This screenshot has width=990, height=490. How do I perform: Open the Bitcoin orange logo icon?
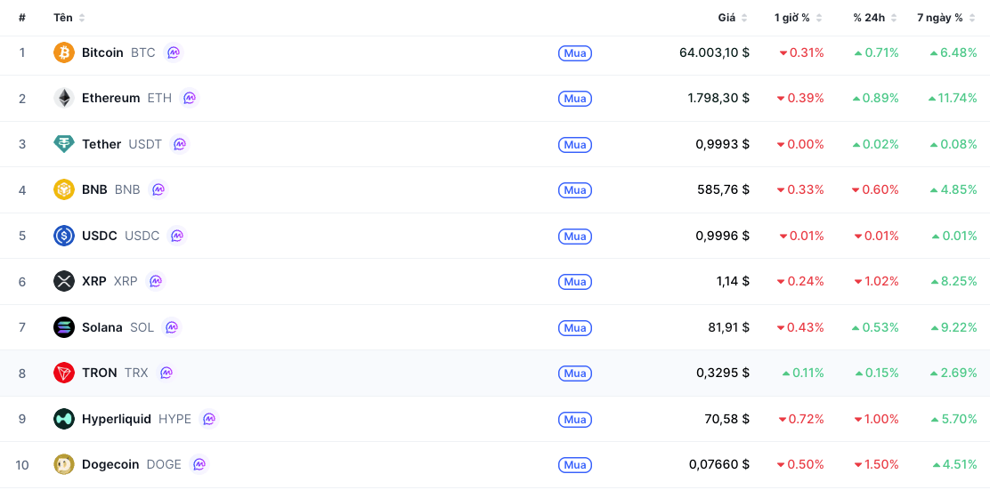pyautogui.click(x=64, y=52)
